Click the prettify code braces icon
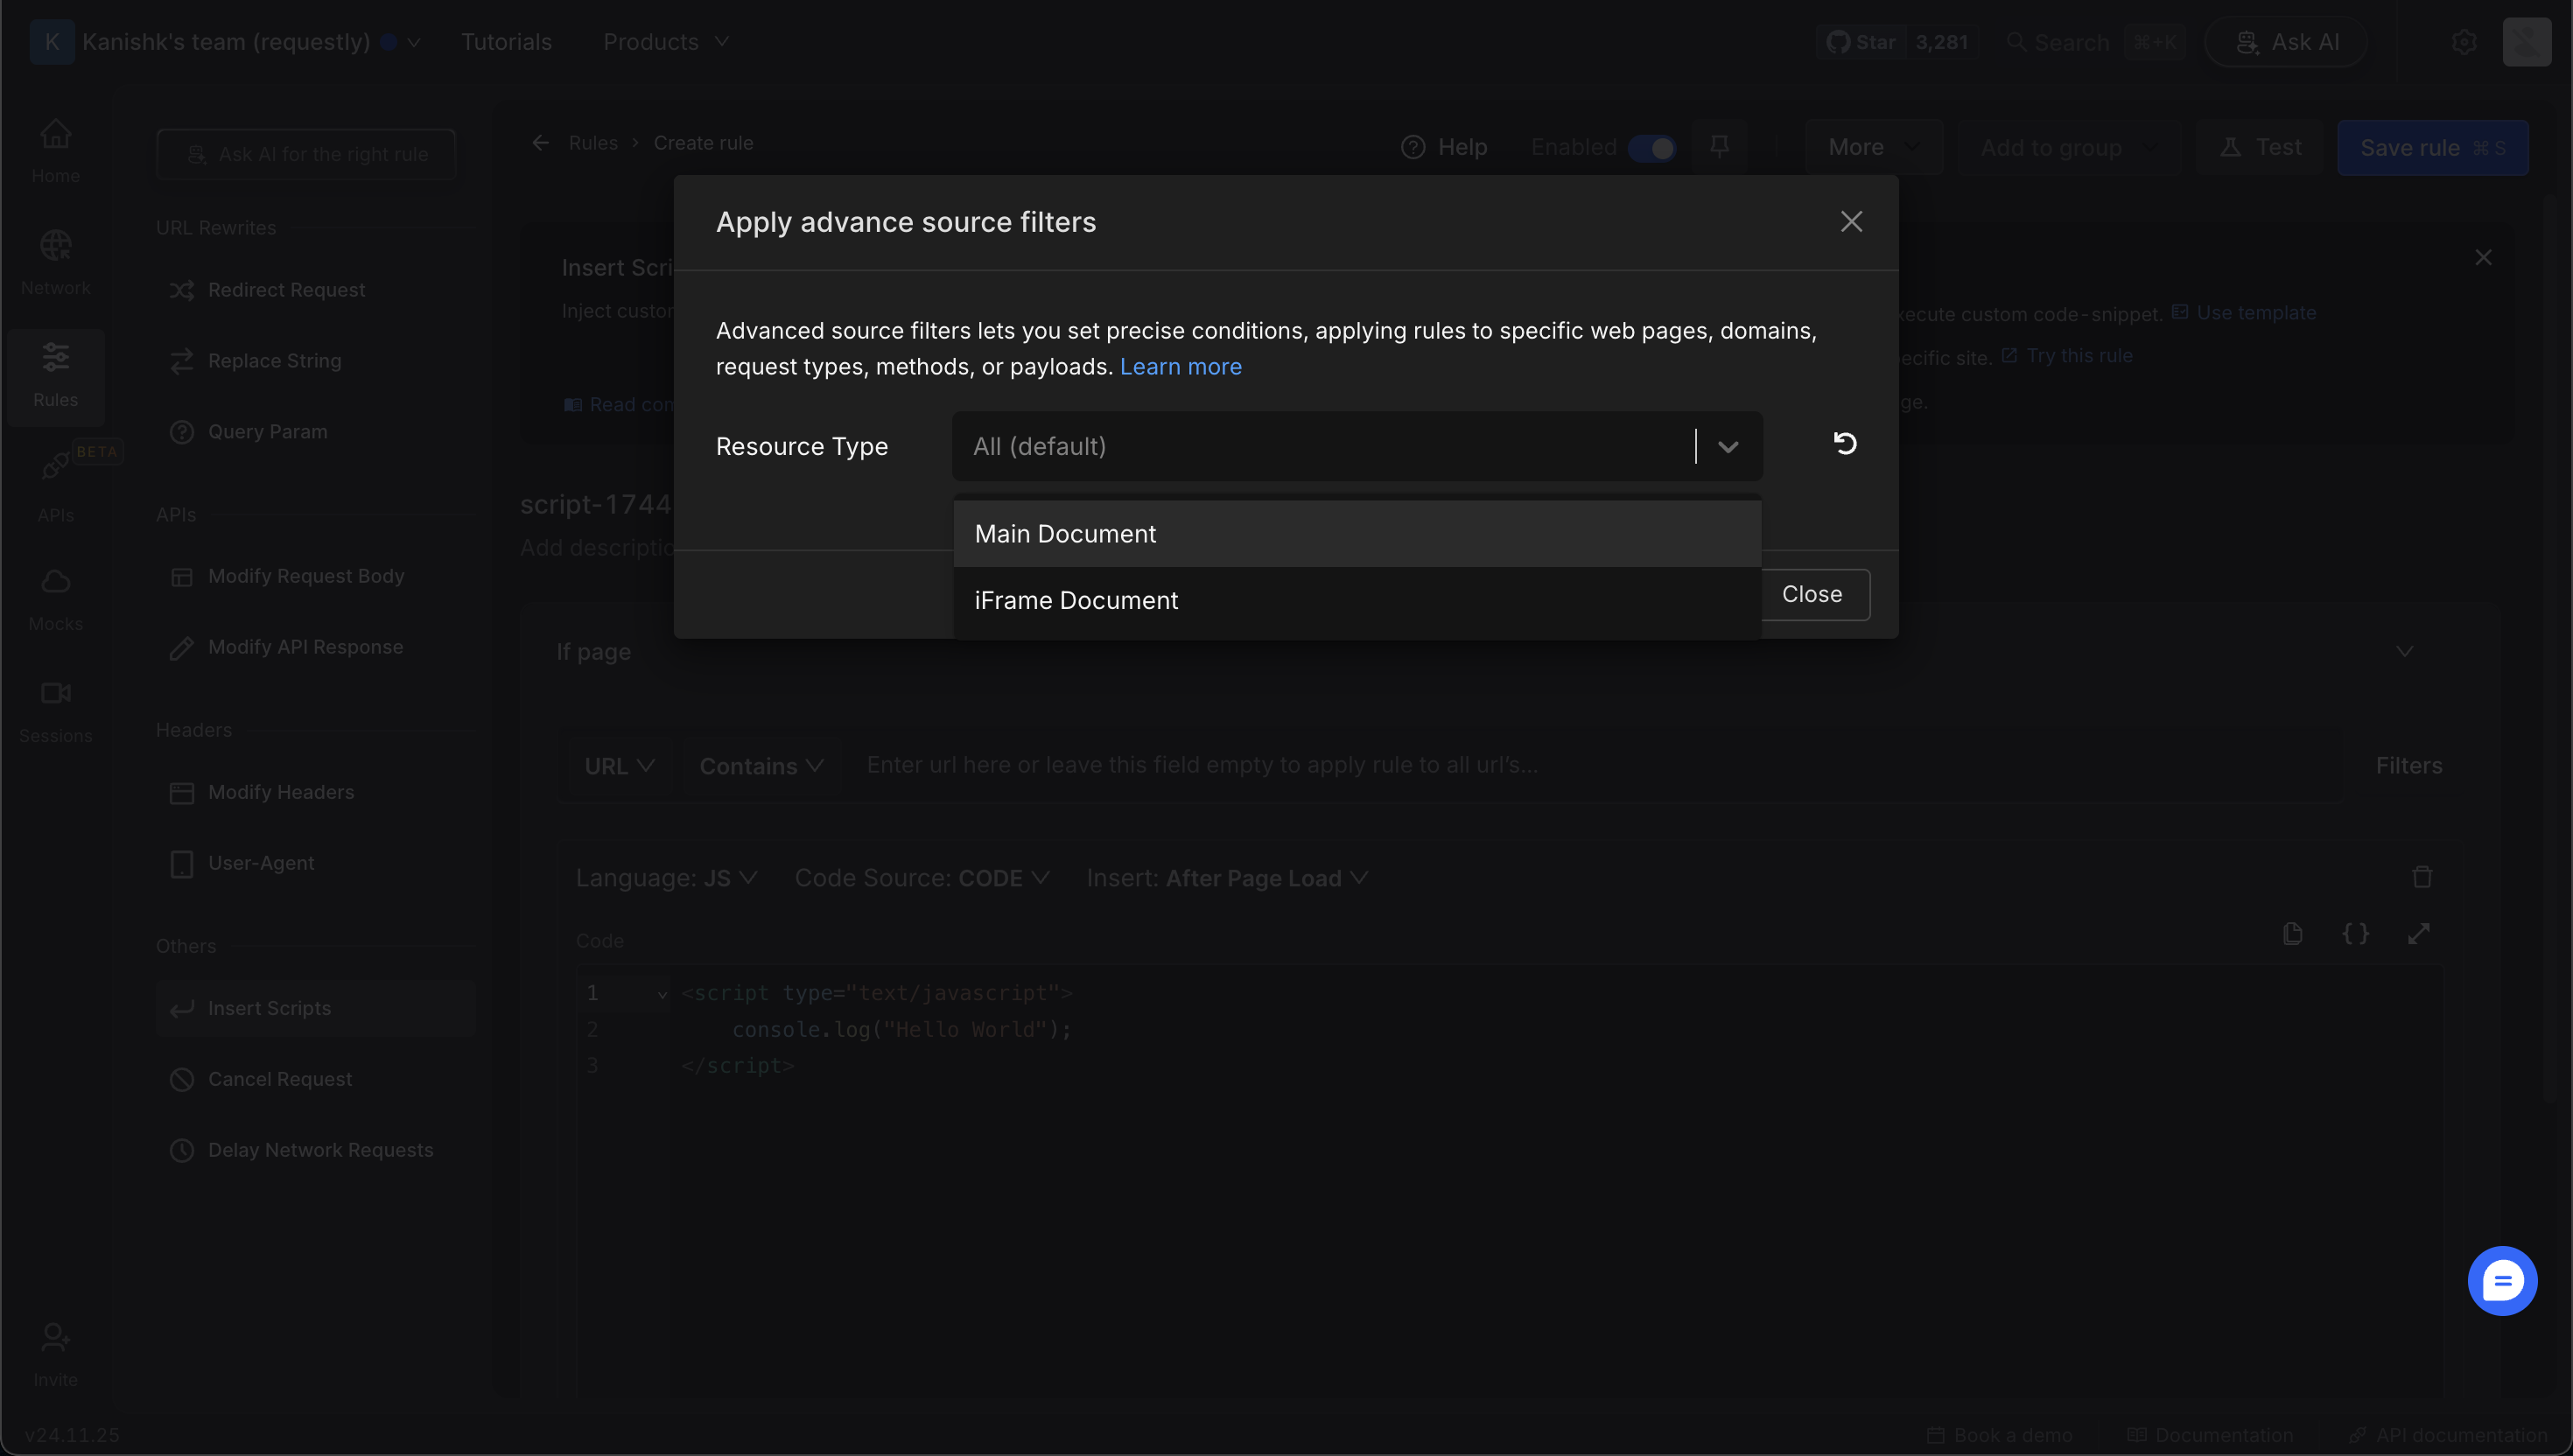This screenshot has width=2573, height=1456. (x=2355, y=934)
